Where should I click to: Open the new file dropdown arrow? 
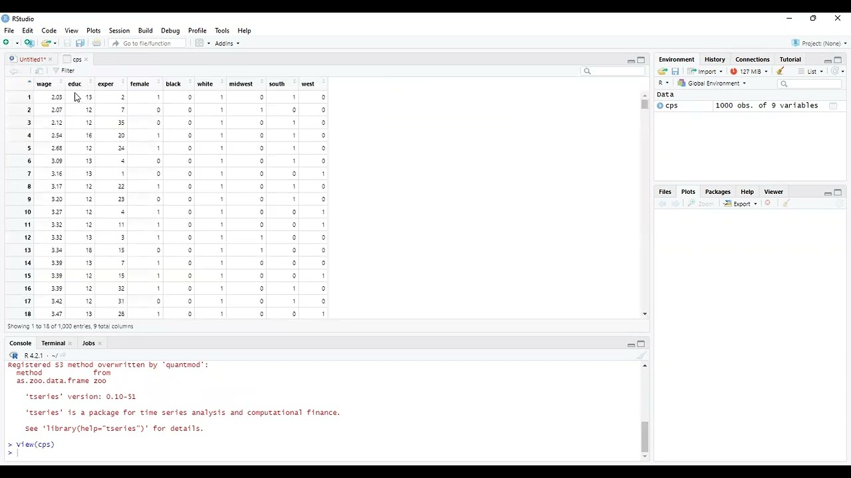click(x=17, y=44)
